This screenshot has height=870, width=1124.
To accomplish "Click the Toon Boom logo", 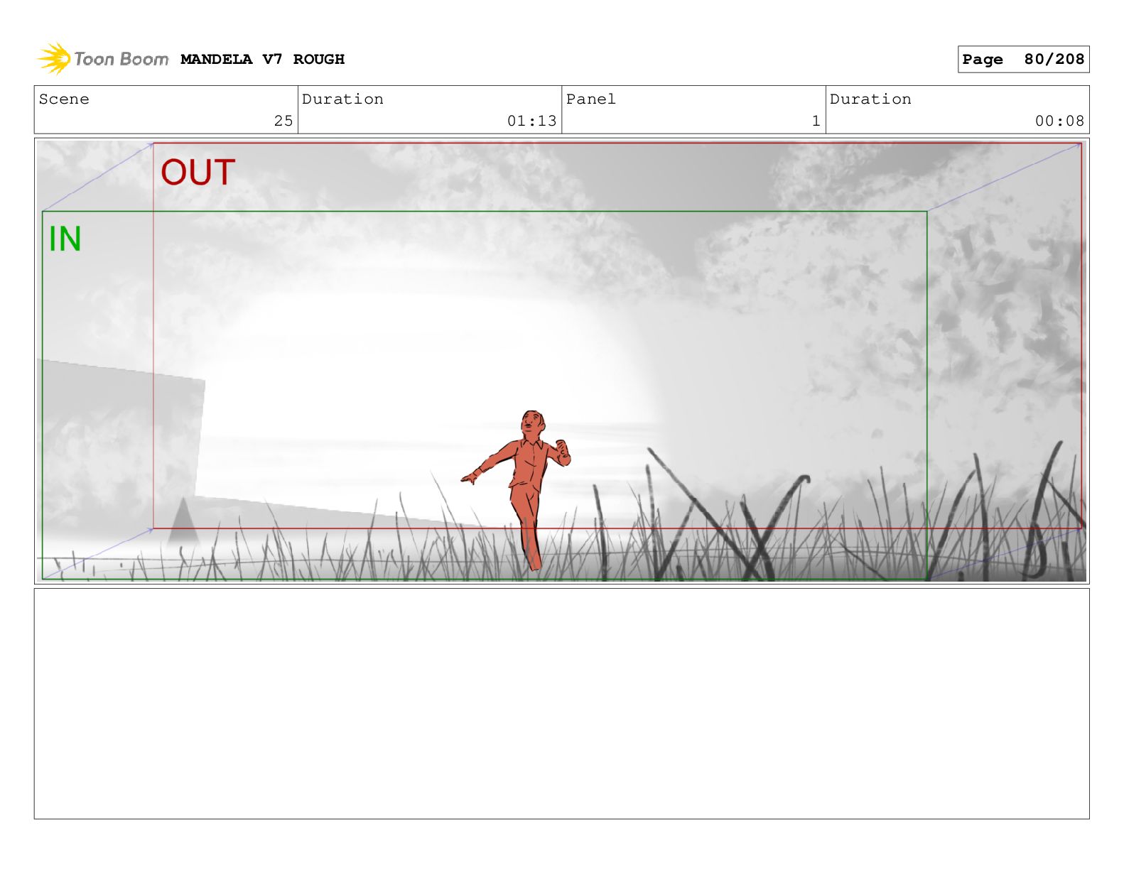I will pos(103,59).
